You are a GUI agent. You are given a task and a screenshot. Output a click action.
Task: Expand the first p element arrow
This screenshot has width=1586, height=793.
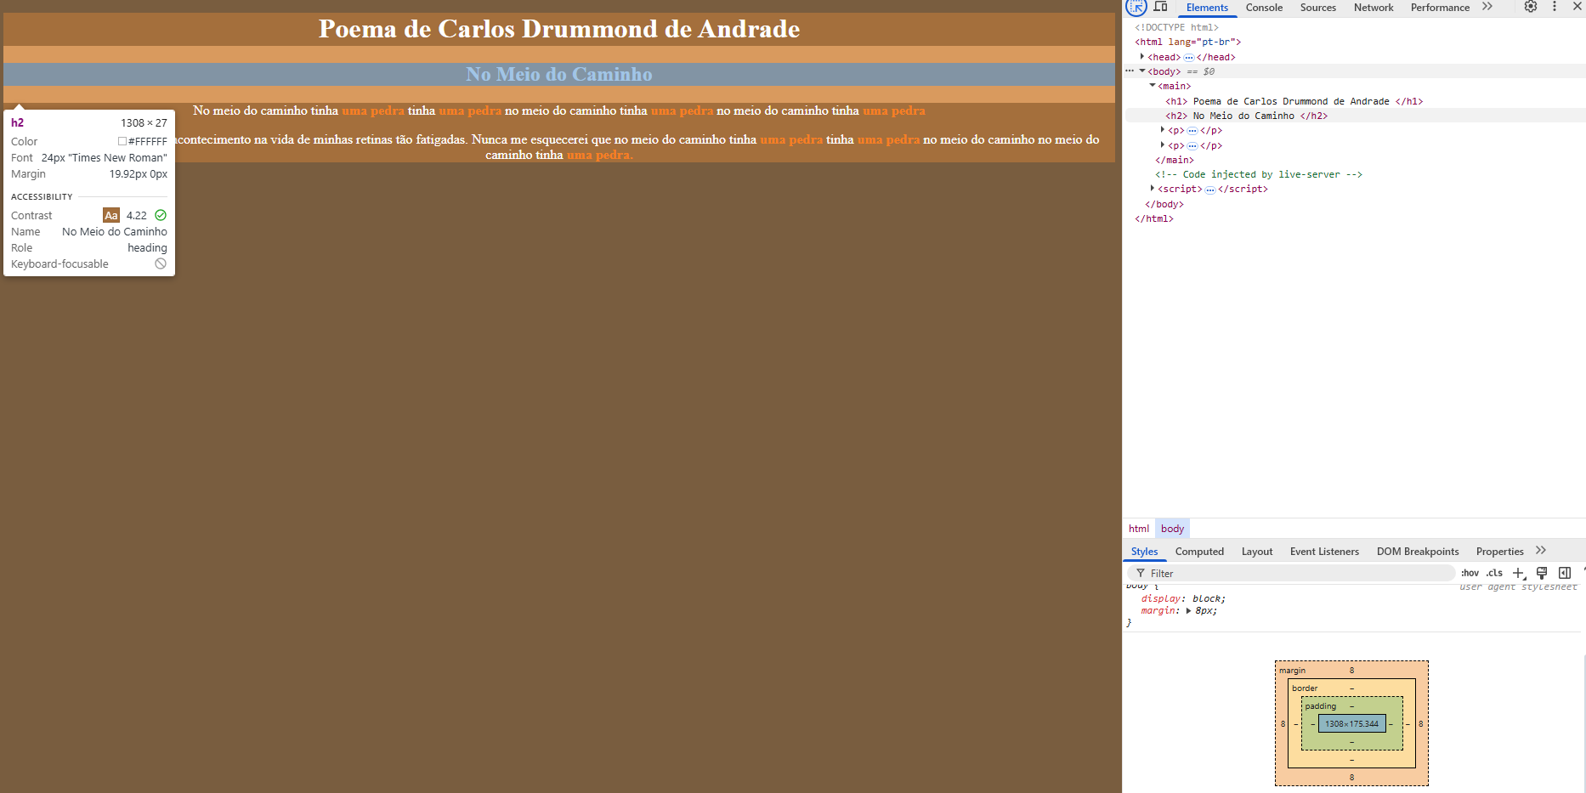(x=1162, y=130)
